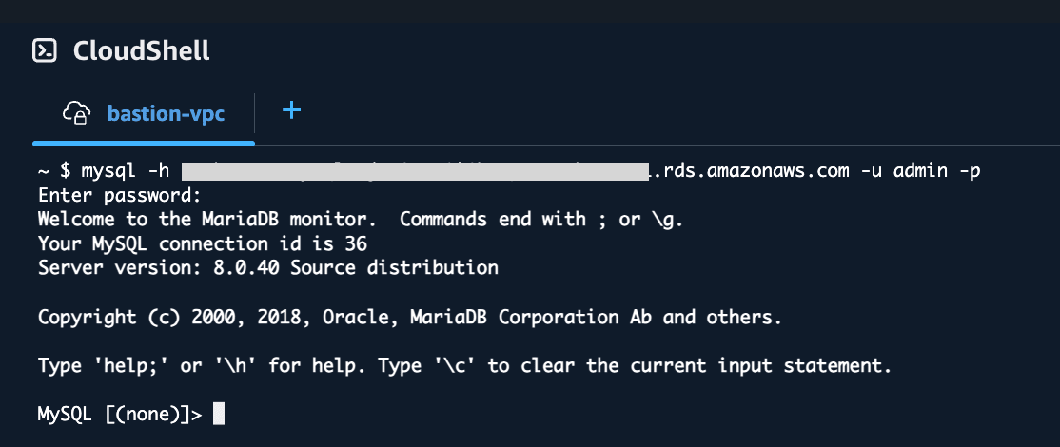Viewport: 1060px width, 447px height.
Task: Click the 'Enter password:' line
Action: click(120, 196)
